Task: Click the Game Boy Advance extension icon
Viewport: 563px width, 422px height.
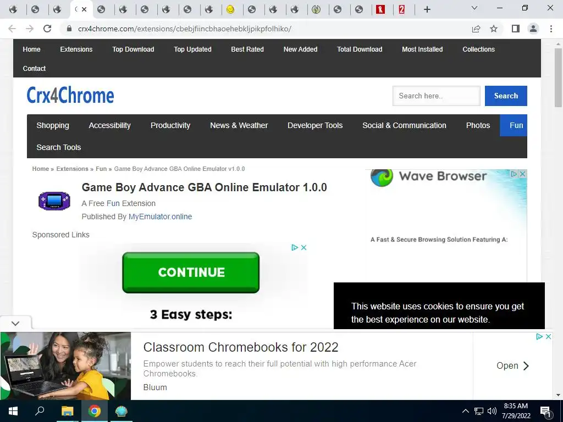Action: point(54,201)
